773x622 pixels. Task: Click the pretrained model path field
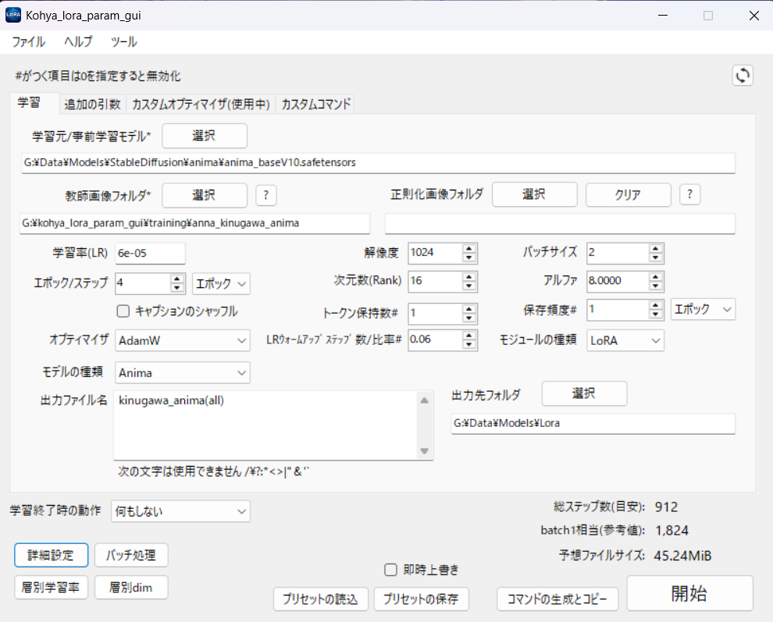click(378, 162)
